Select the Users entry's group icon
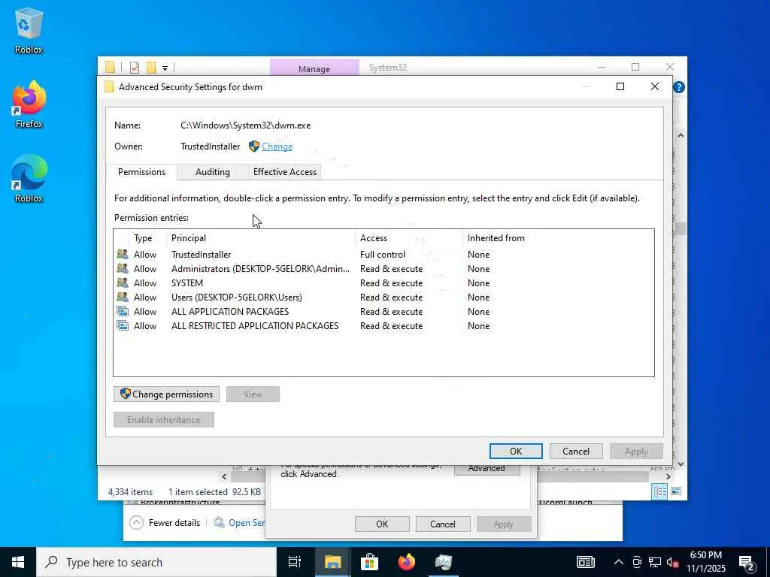The width and height of the screenshot is (770, 577). point(123,297)
